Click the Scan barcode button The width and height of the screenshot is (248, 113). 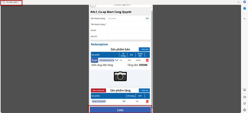click(95, 60)
